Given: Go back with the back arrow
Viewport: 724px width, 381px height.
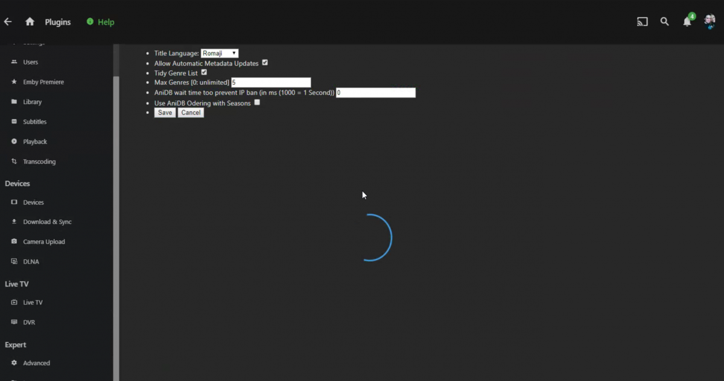Looking at the screenshot, I should 8,22.
